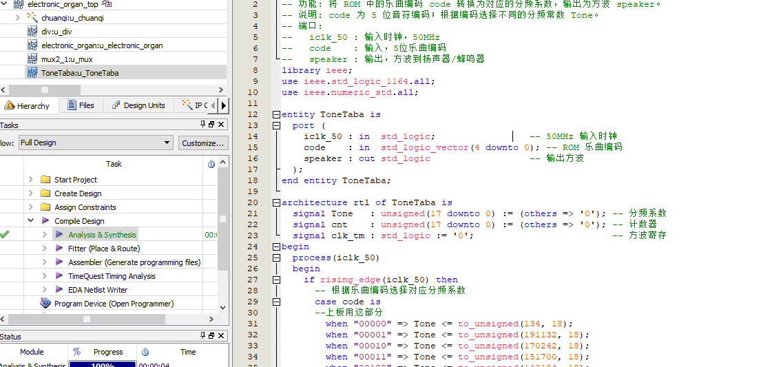Click the Module column header in Status
Image resolution: width=783 pixels, height=367 pixels.
point(32,352)
